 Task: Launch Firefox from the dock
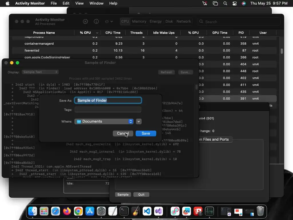pyautogui.click(x=67, y=211)
